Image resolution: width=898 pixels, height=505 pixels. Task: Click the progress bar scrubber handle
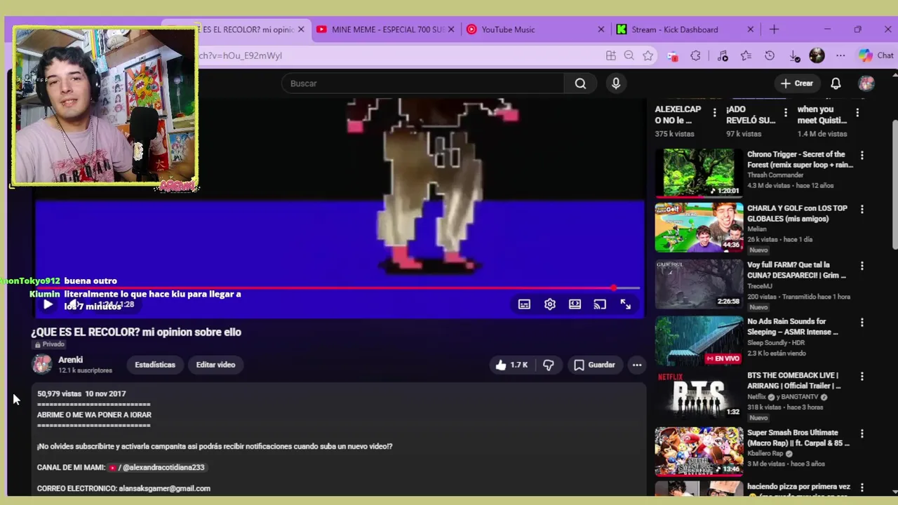(x=614, y=288)
